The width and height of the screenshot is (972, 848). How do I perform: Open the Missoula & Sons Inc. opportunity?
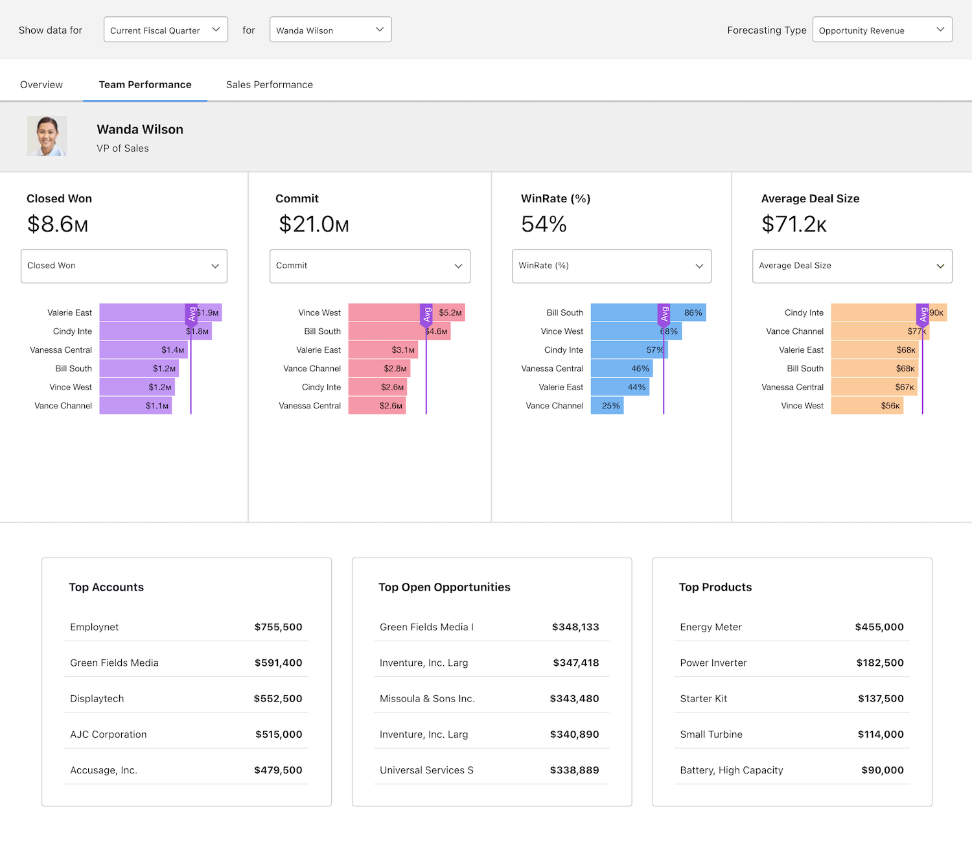pos(491,698)
